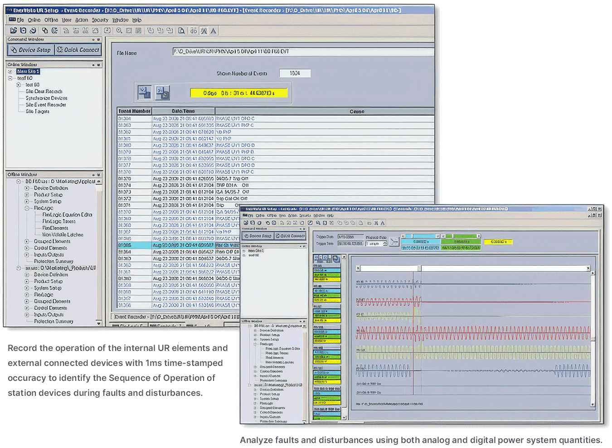612x448 pixels.
Task: Click the first toolbar icon in main window
Action: (x=14, y=30)
